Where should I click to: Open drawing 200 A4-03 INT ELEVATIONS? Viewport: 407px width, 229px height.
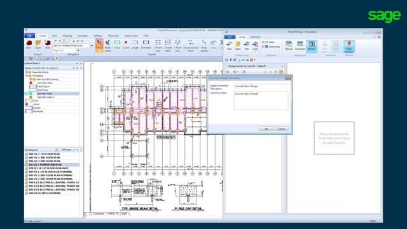(x=45, y=193)
